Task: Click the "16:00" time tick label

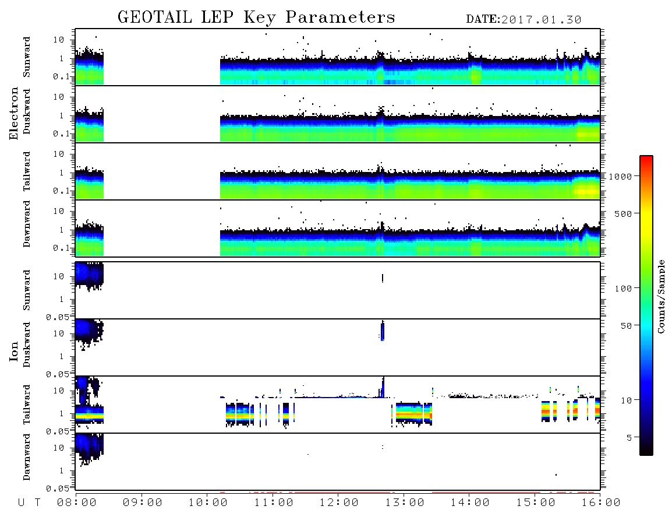Action: [x=601, y=503]
